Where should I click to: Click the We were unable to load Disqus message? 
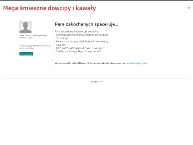102,63
